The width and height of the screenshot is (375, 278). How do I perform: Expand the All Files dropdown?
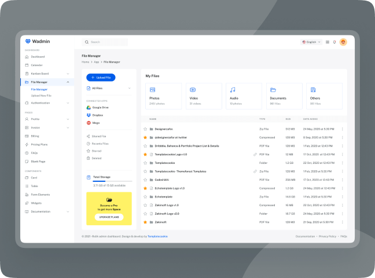click(x=109, y=89)
